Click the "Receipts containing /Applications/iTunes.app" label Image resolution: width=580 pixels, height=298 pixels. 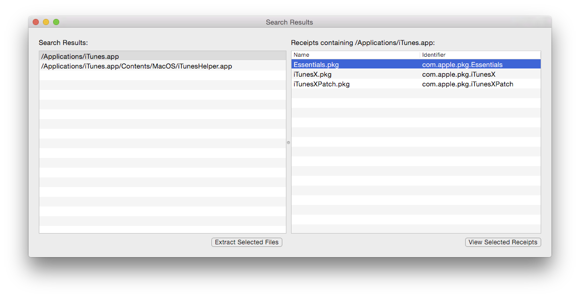pyautogui.click(x=362, y=43)
